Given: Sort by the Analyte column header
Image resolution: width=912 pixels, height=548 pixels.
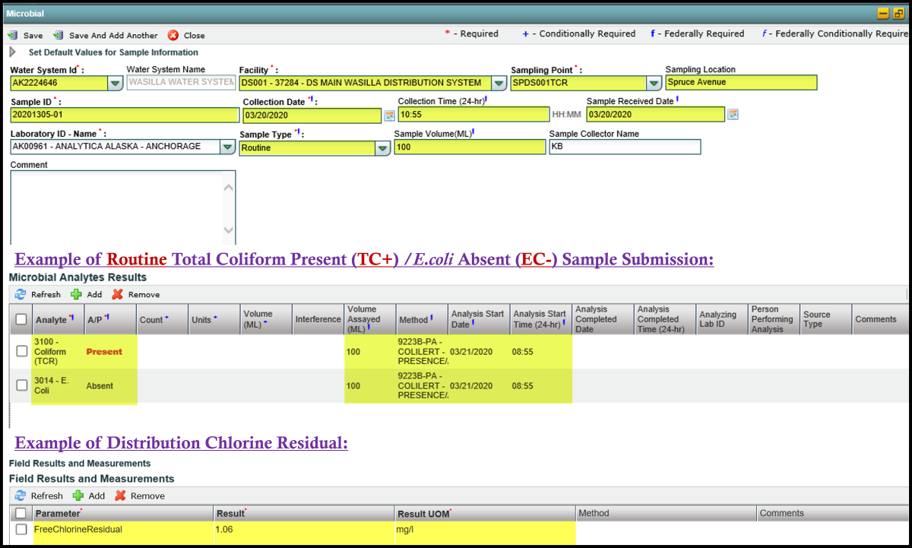Looking at the screenshot, I should click(x=51, y=320).
